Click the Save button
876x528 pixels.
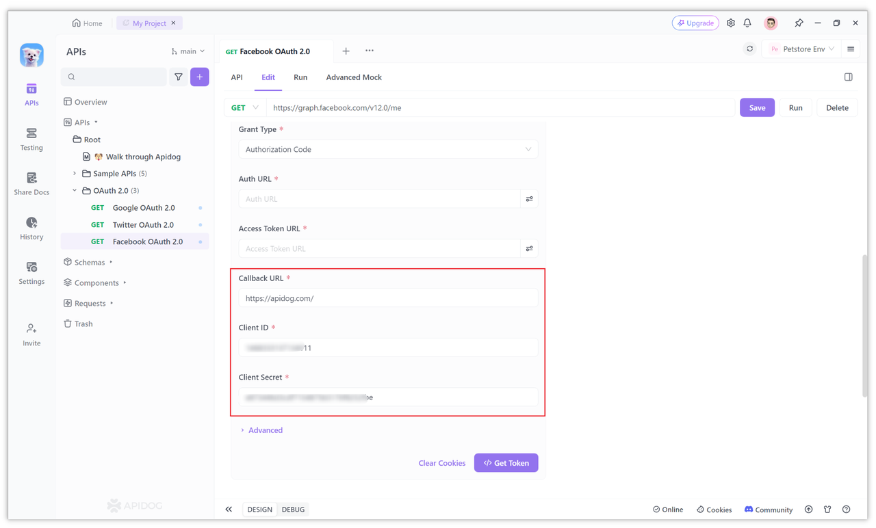(x=757, y=108)
